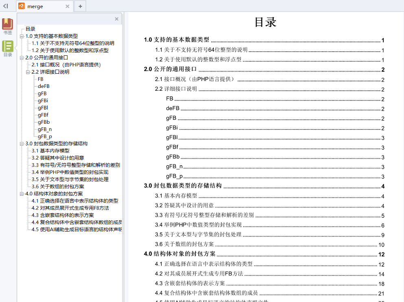Collapse the 4.0 结构体对象的封包方案 node
The image size is (404, 302).
[22, 194]
